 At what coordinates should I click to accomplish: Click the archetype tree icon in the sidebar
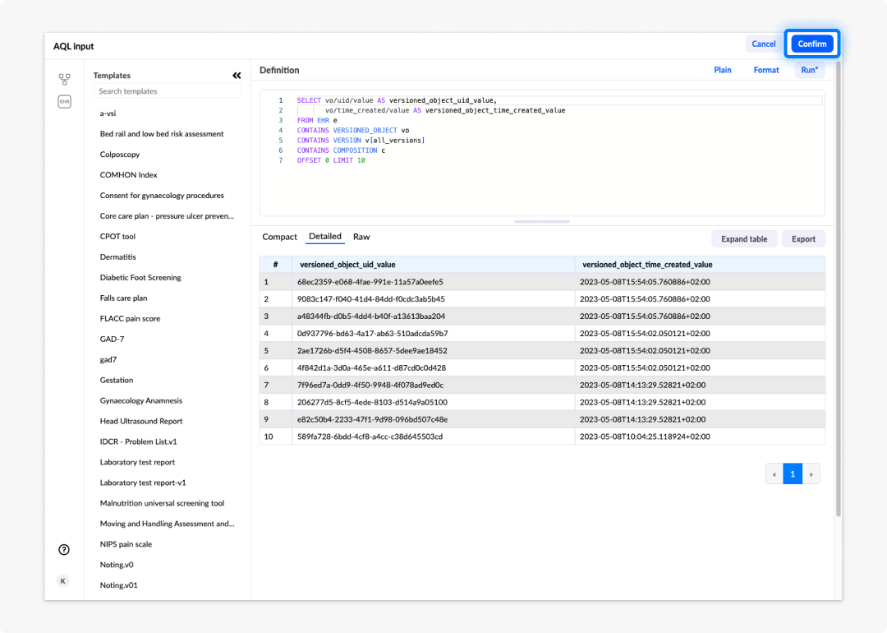65,79
